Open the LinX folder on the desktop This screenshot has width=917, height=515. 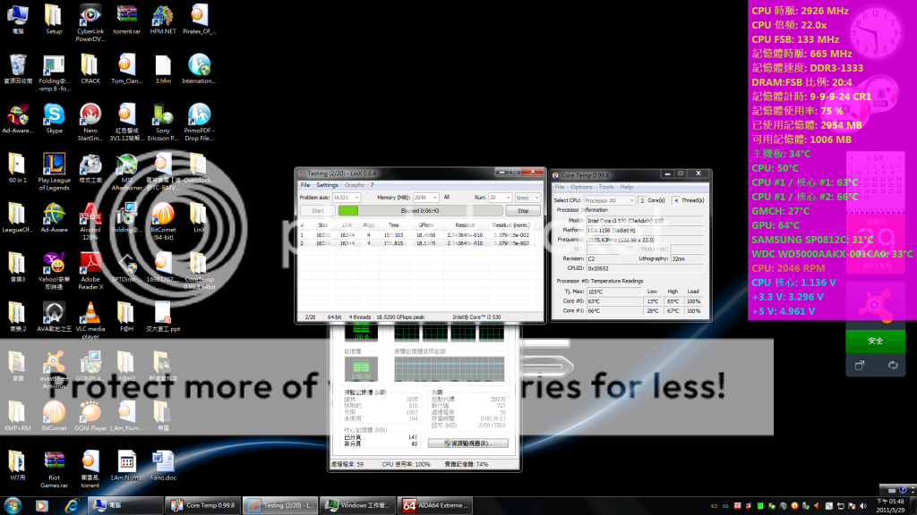click(199, 218)
